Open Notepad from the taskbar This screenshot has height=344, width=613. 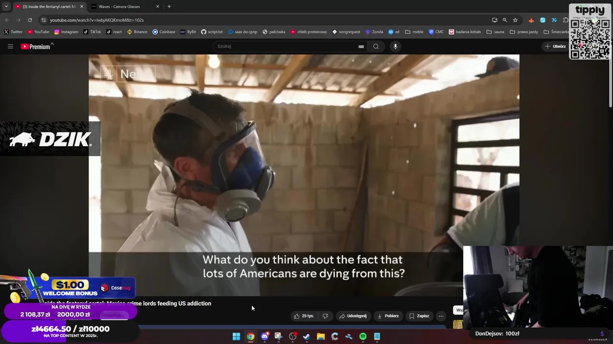377,336
